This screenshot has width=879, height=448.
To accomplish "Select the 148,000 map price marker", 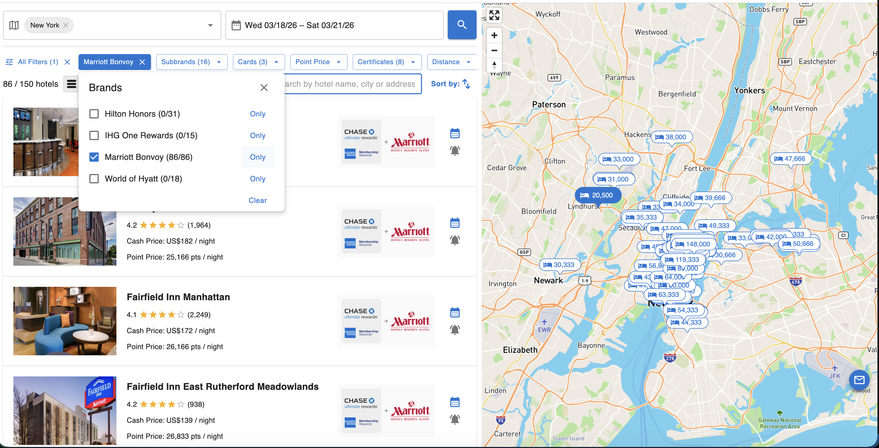I will [x=694, y=244].
